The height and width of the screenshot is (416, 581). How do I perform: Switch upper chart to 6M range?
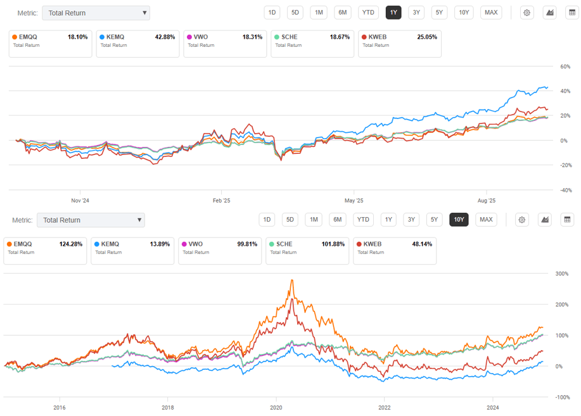click(342, 13)
